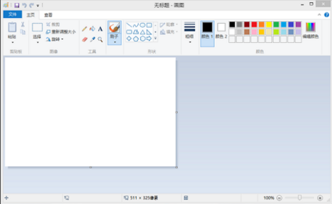This screenshot has height=204, width=332.
Task: Select the Eraser tool
Action: (x=85, y=40)
